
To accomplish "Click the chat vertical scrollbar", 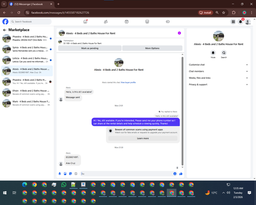I will [182, 111].
